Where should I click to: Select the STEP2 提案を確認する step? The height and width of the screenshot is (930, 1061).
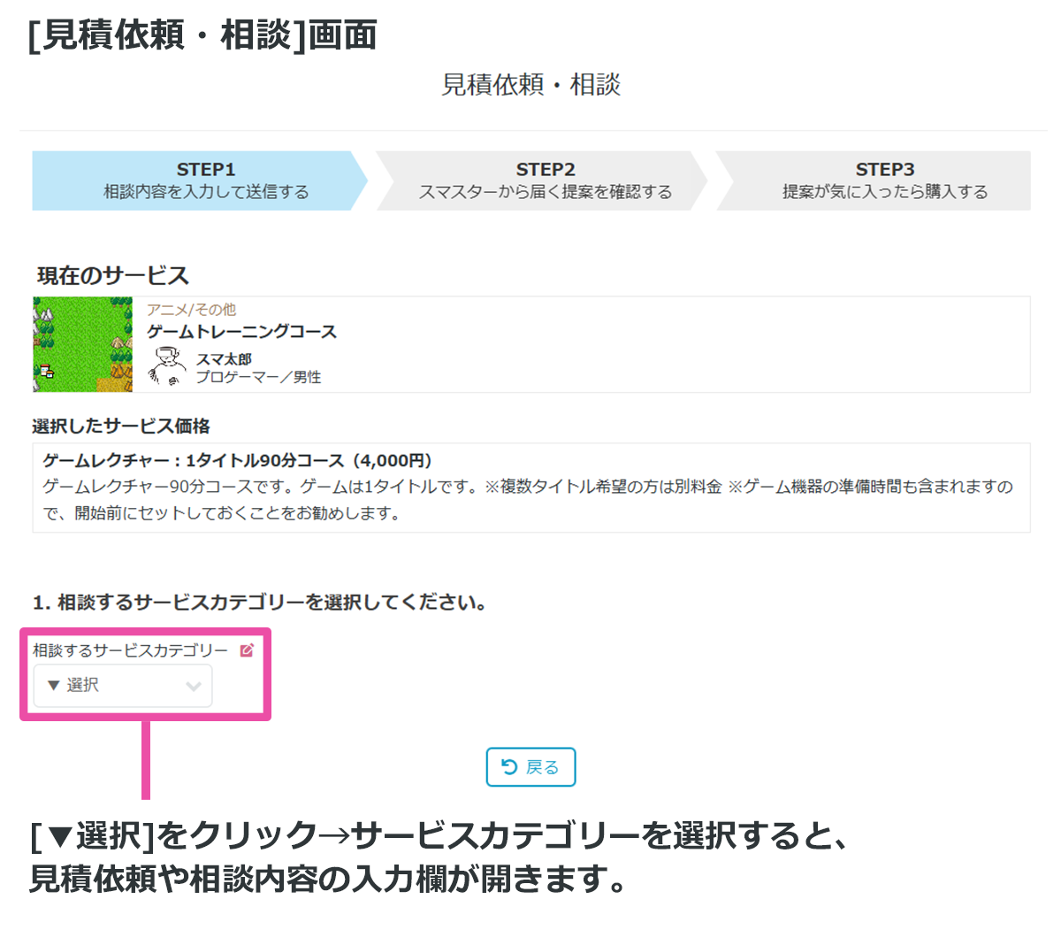click(543, 181)
